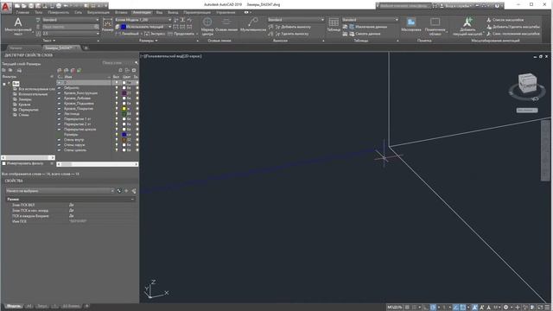Click Синх. положения масштабов button
The image size is (553, 311).
(x=513, y=34)
